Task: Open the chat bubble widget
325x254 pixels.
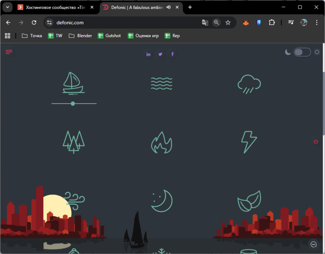Action: 313,245
